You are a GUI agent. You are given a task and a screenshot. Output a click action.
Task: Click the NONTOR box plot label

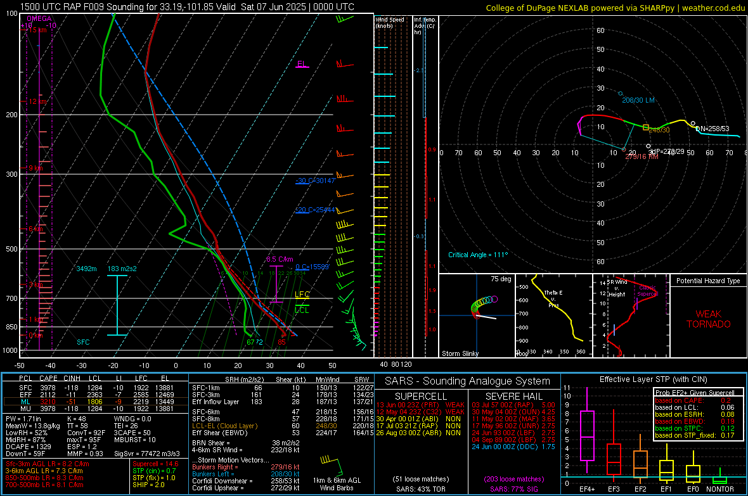click(x=720, y=489)
